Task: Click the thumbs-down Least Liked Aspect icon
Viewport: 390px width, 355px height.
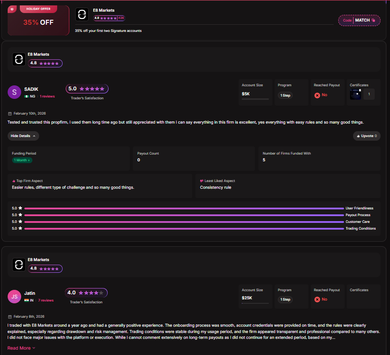Action: tap(202, 181)
